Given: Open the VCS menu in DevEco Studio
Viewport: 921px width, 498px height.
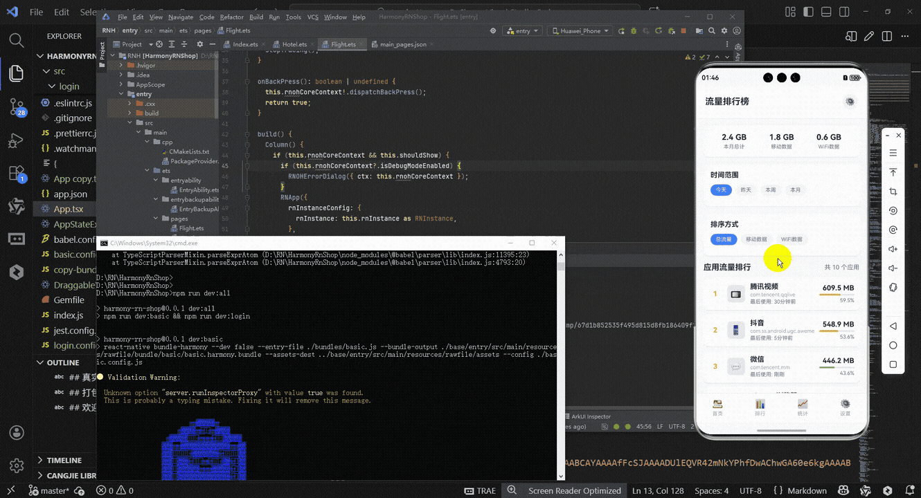Looking at the screenshot, I should pyautogui.click(x=313, y=17).
